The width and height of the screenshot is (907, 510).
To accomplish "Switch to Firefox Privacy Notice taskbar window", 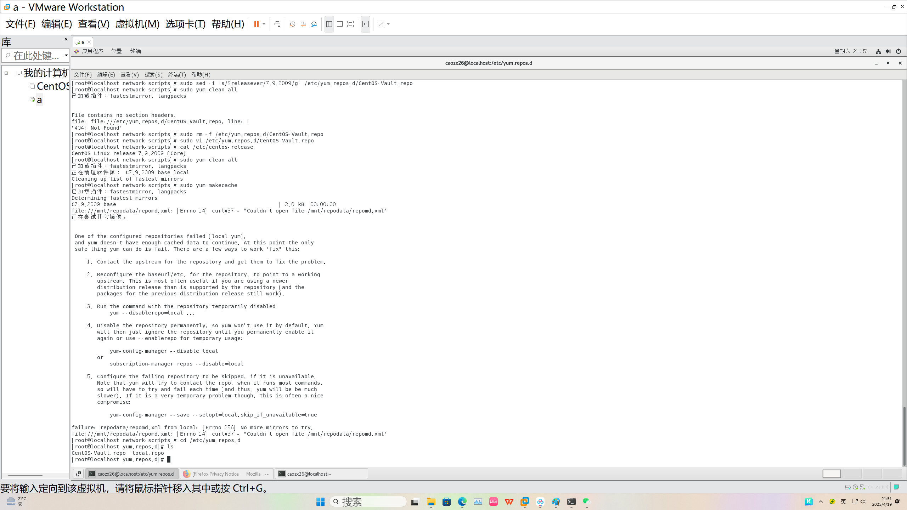I will 227,474.
